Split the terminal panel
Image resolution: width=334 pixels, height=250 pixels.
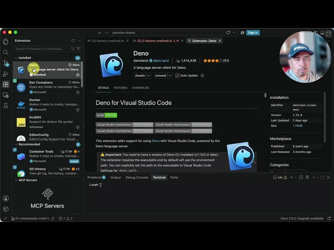(x=301, y=177)
